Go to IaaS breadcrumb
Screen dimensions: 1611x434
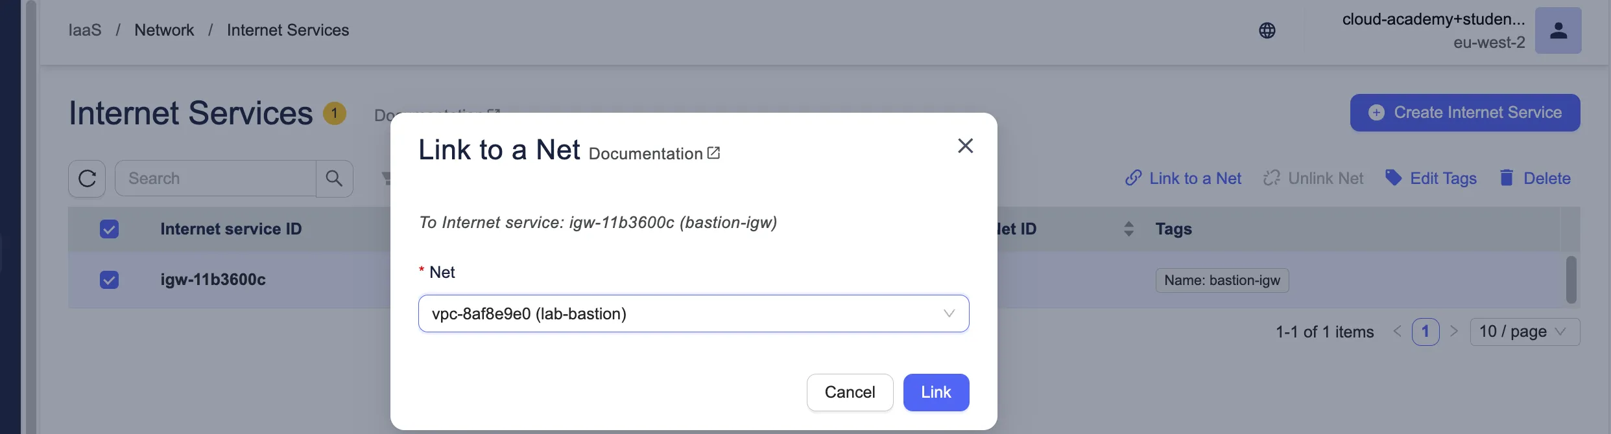click(85, 30)
